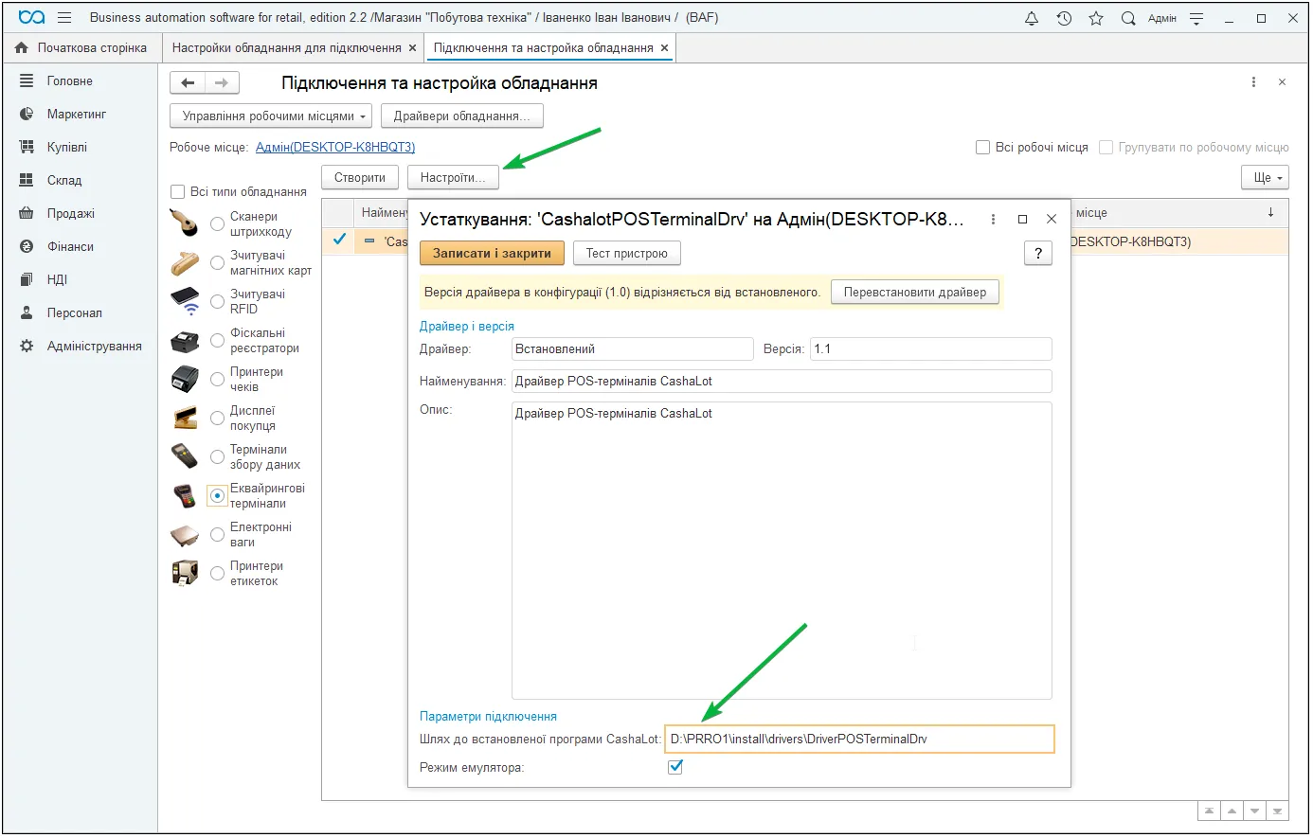Select the Дисплеї покупця radio button

[217, 418]
